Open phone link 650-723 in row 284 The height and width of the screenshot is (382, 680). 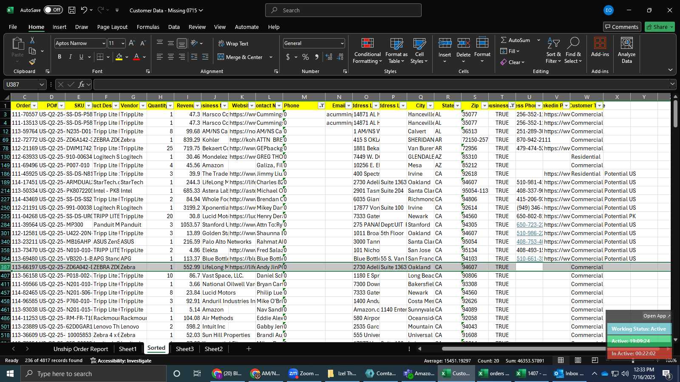pyautogui.click(x=530, y=225)
